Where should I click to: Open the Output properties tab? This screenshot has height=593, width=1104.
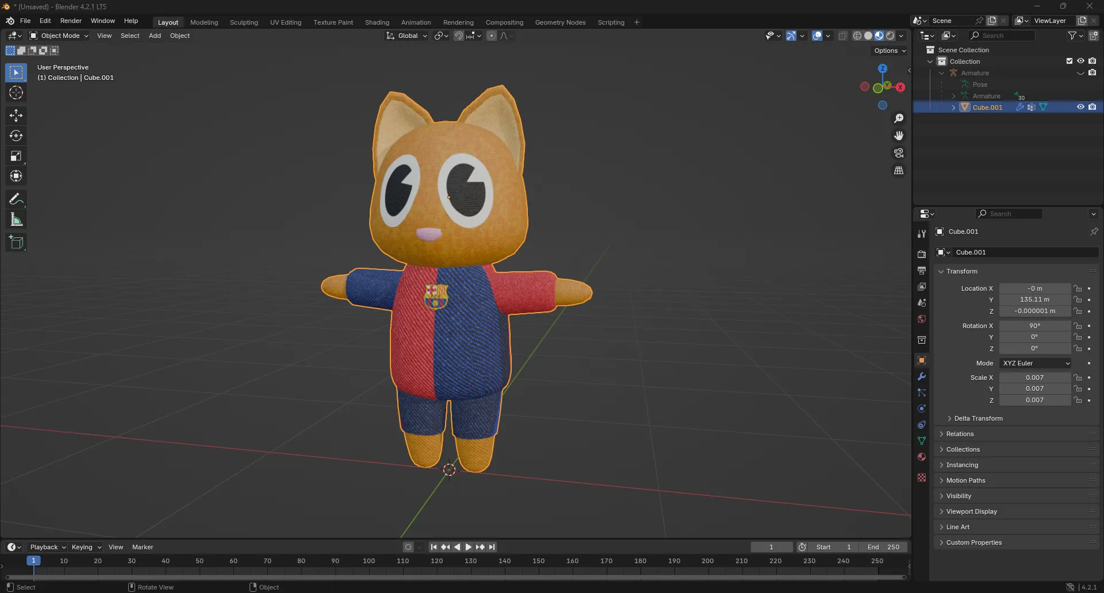tap(922, 270)
